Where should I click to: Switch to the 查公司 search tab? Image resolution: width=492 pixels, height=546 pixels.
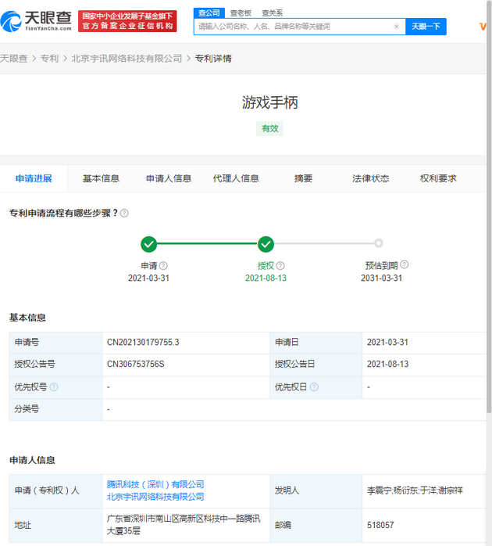click(x=209, y=13)
